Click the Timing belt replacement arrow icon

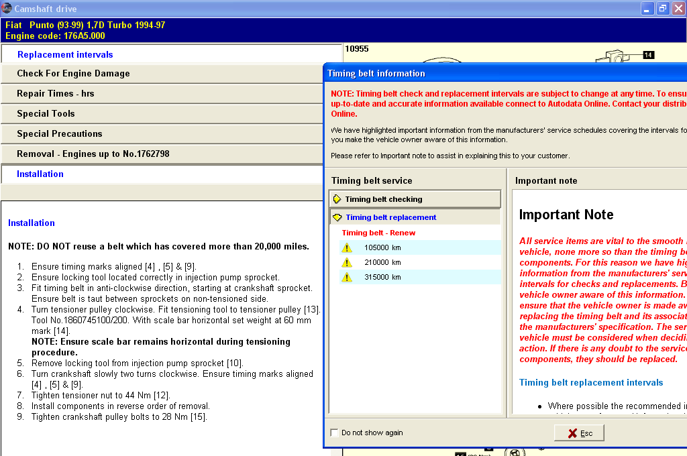click(337, 217)
